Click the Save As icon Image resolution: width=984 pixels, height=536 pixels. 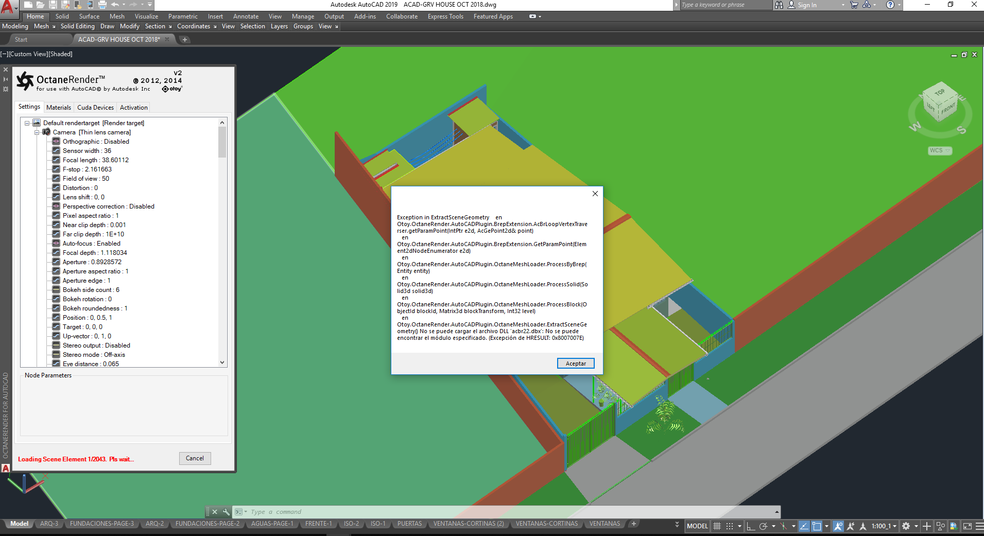[65, 5]
